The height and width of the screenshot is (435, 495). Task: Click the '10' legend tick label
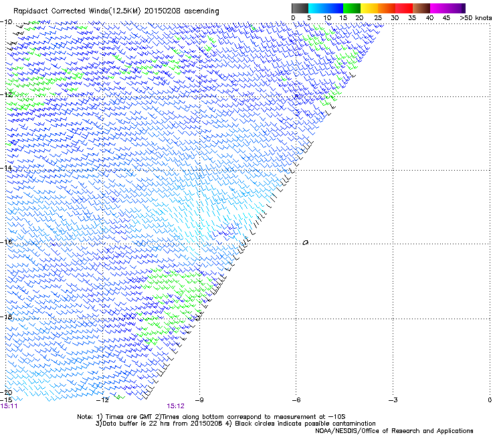click(x=327, y=18)
